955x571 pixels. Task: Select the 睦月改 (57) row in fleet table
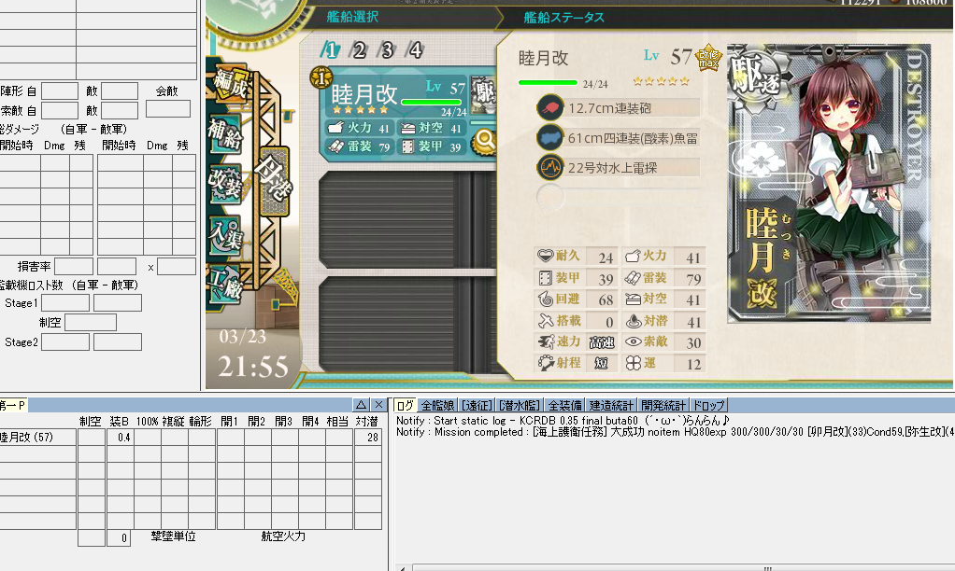[191, 438]
